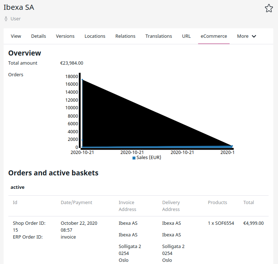The image size is (278, 264).
Task: Click the invoice payment text
Action: tap(68, 237)
